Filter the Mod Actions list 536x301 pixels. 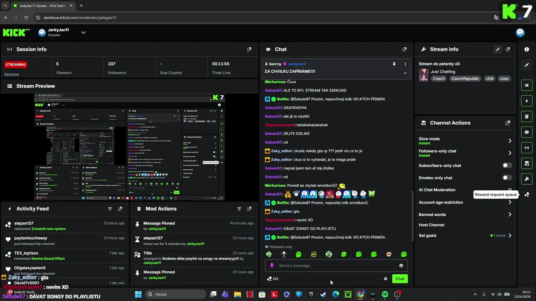(239, 209)
